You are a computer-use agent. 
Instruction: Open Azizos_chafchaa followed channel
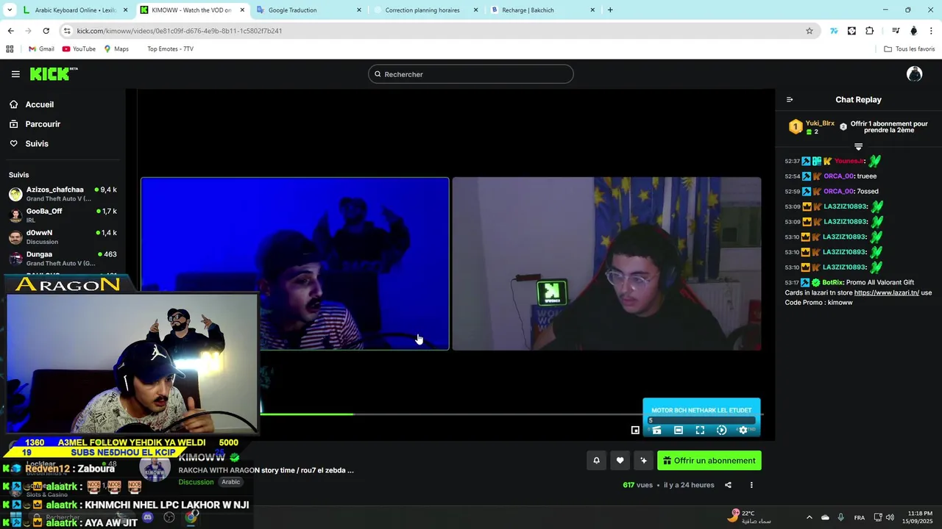coord(63,194)
